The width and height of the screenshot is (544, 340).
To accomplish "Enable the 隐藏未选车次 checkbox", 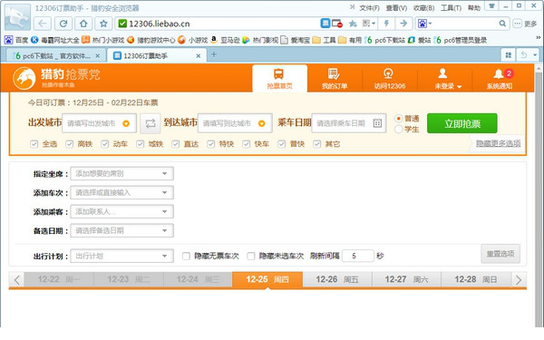I will (x=251, y=256).
